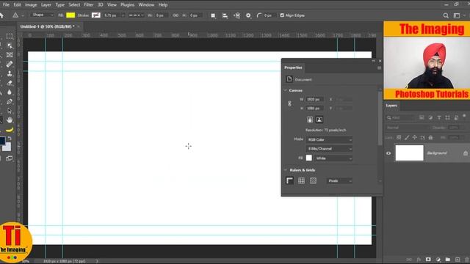Screen dimensions: 470x264
Task: Collapse the Rulers & Grids section
Action: (x=286, y=170)
